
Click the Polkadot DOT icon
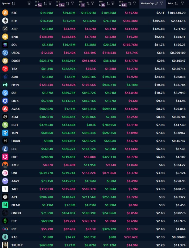click(5, 157)
